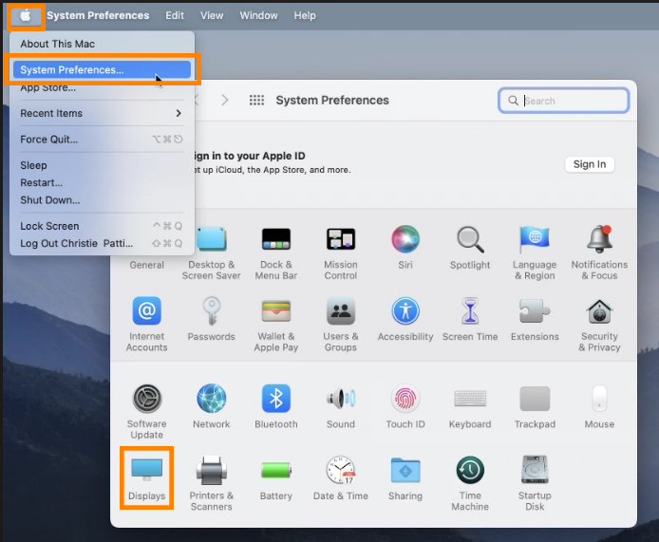The width and height of the screenshot is (659, 542).
Task: Open Printers & Scanners preferences
Action: click(212, 483)
